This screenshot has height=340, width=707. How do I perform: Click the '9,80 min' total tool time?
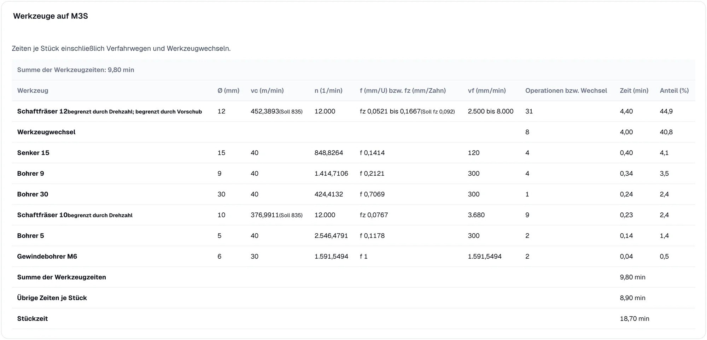[632, 277]
